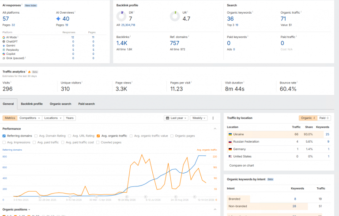Open the Competitors dropdown
The image size is (339, 216).
click(x=30, y=118)
